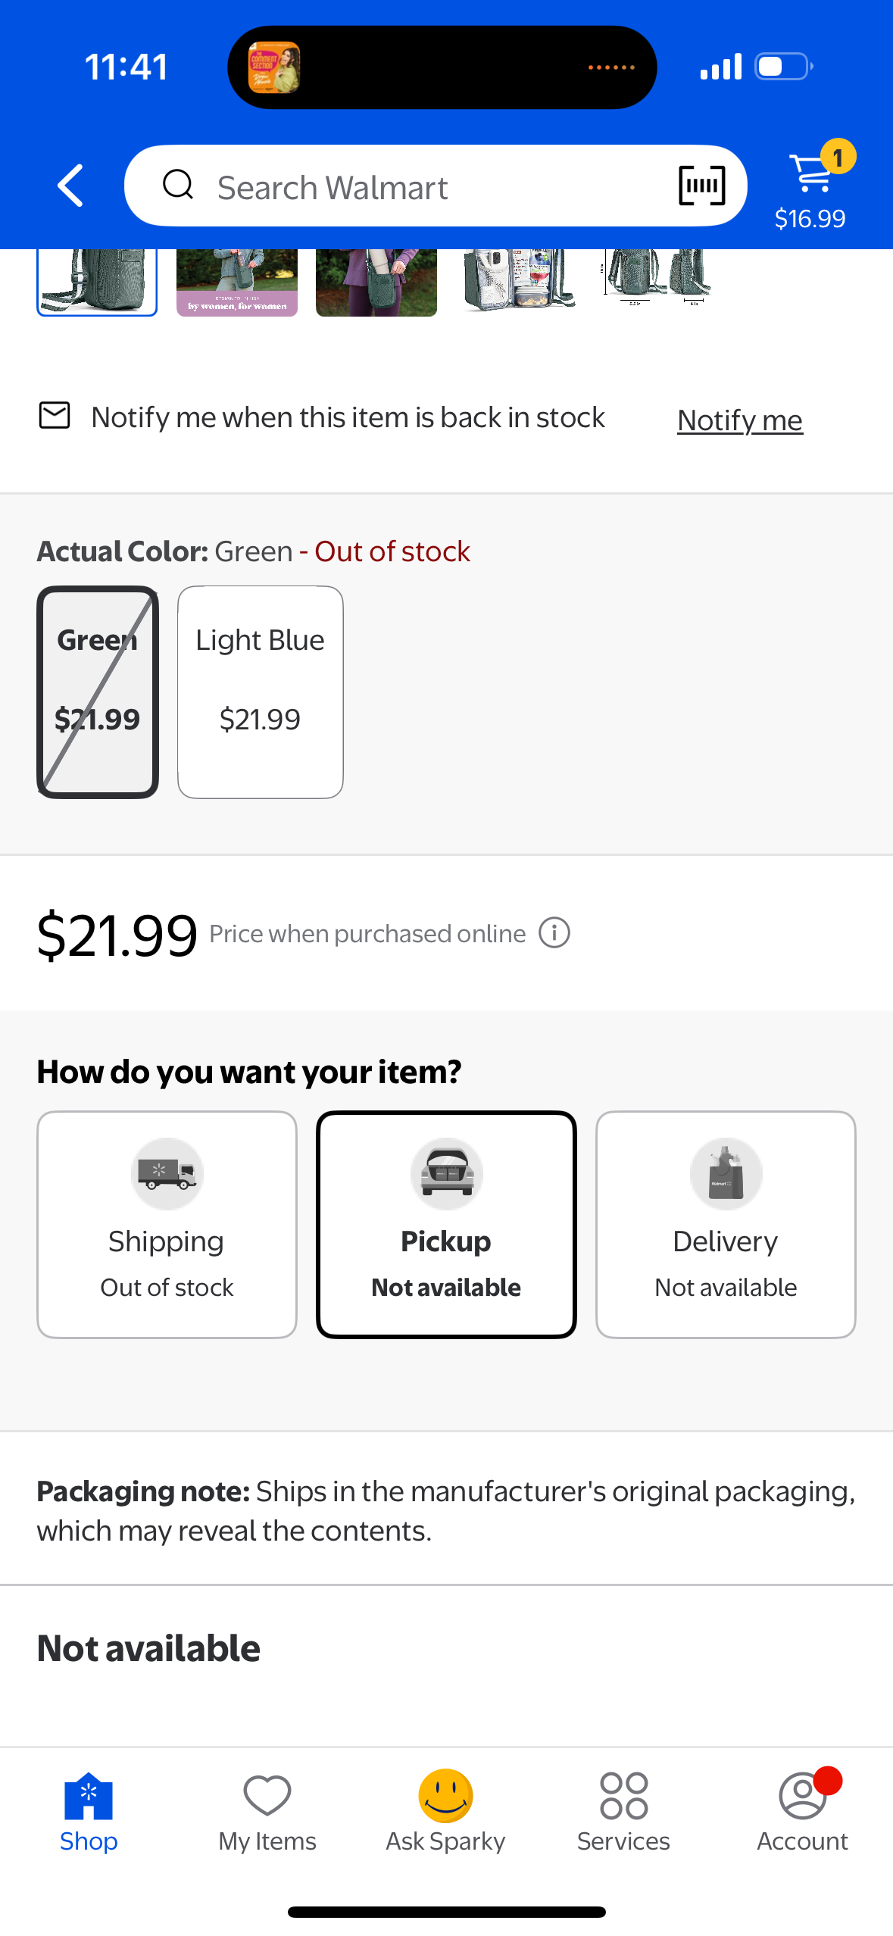Focus the Search Walmart field
Image resolution: width=893 pixels, height=1936 pixels.
[436, 186]
